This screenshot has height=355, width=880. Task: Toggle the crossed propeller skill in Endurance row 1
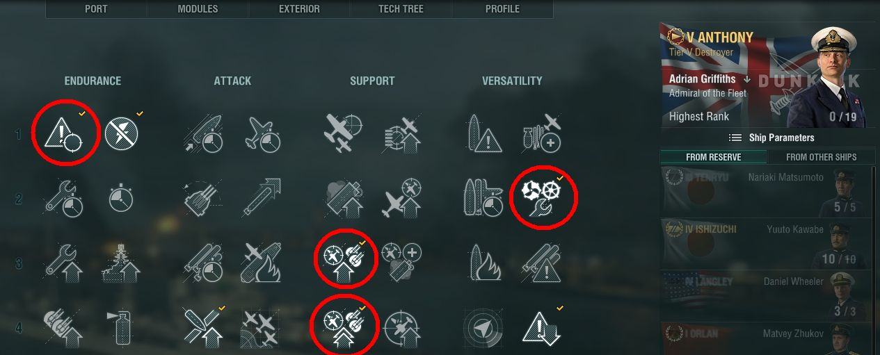(x=122, y=133)
